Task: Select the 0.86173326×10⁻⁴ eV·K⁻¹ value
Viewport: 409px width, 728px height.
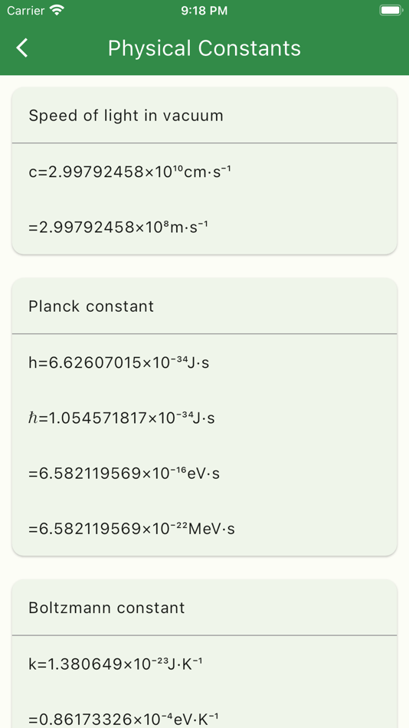Action: (123, 720)
